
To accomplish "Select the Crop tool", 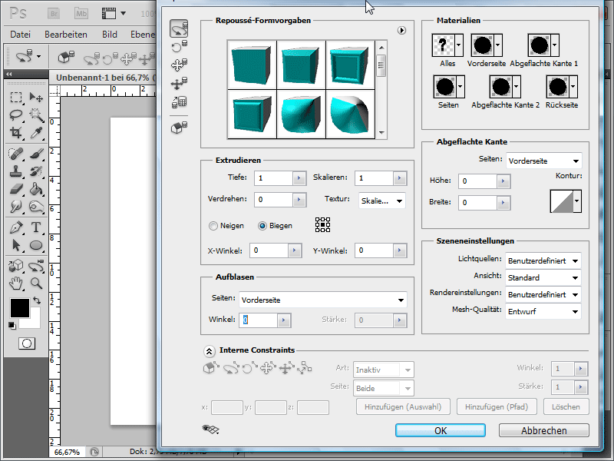I will 15,132.
